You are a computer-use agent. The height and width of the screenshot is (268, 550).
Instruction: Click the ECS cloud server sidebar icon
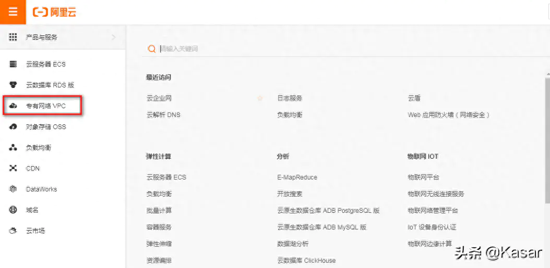[14, 64]
